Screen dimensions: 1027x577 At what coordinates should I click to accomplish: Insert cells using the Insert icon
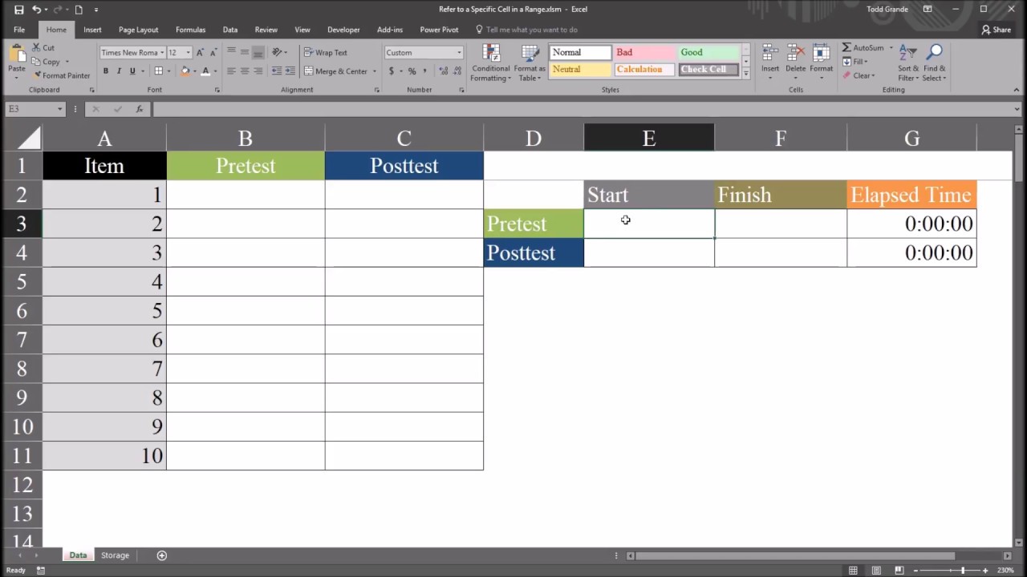(770, 53)
